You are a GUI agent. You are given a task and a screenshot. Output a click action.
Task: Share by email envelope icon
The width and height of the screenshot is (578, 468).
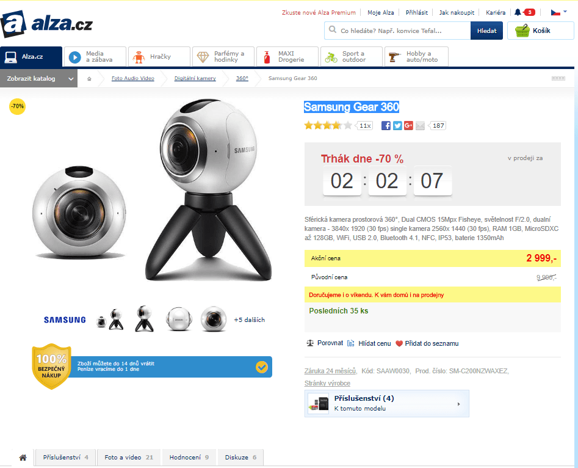click(420, 125)
